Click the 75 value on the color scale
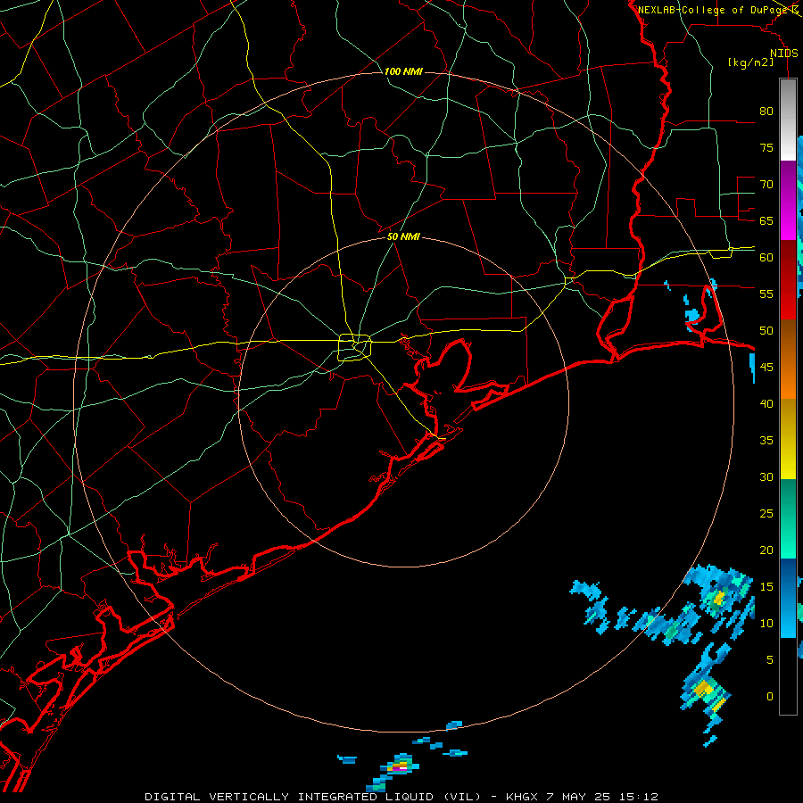Screen dimensions: 803x803 click(766, 147)
